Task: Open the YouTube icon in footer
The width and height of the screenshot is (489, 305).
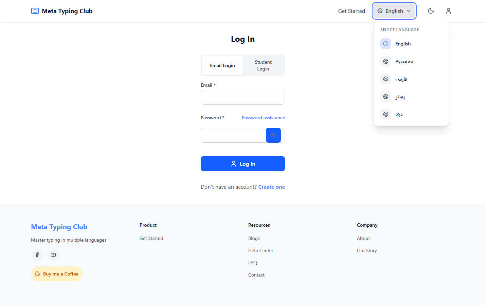Action: click(x=53, y=255)
